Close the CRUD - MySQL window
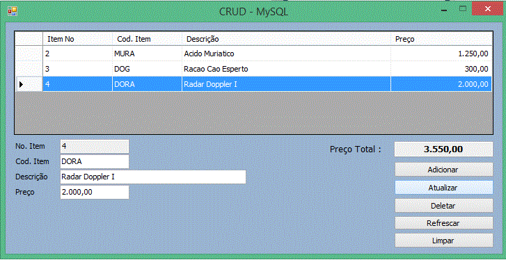The height and width of the screenshot is (260, 506). point(488,9)
